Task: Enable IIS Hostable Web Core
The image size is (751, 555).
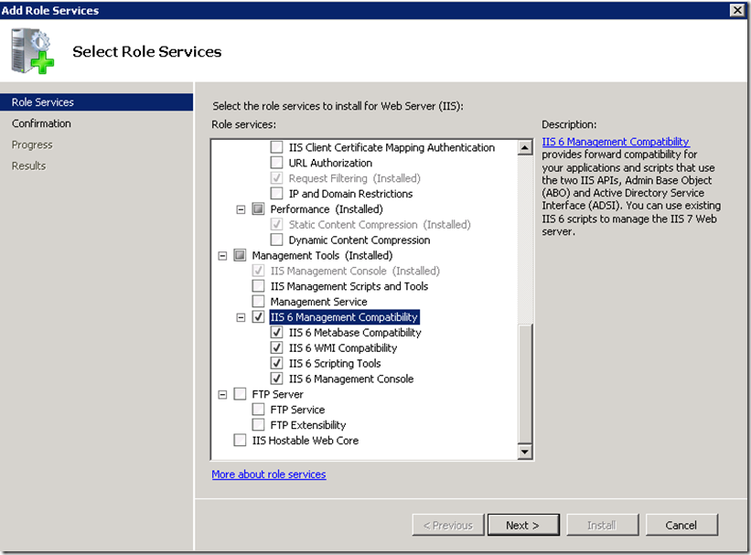Action: [240, 440]
